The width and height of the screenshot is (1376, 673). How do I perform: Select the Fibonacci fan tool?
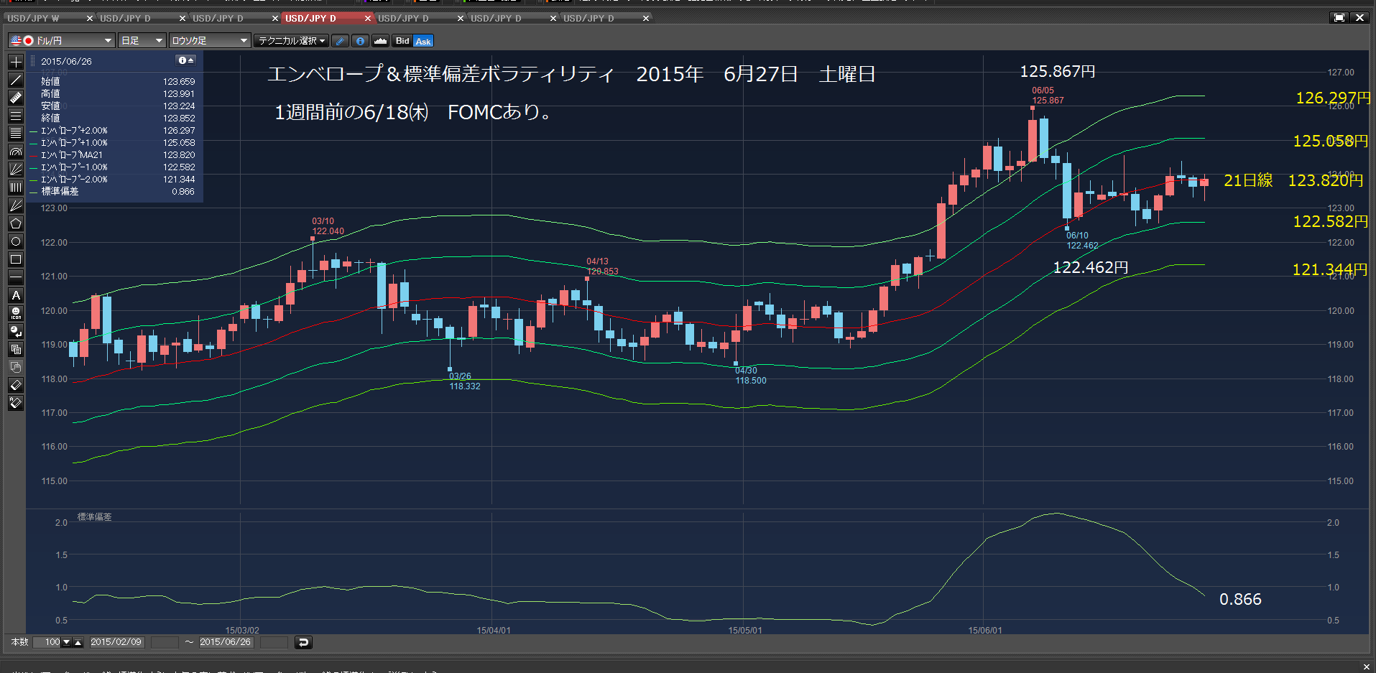[16, 170]
